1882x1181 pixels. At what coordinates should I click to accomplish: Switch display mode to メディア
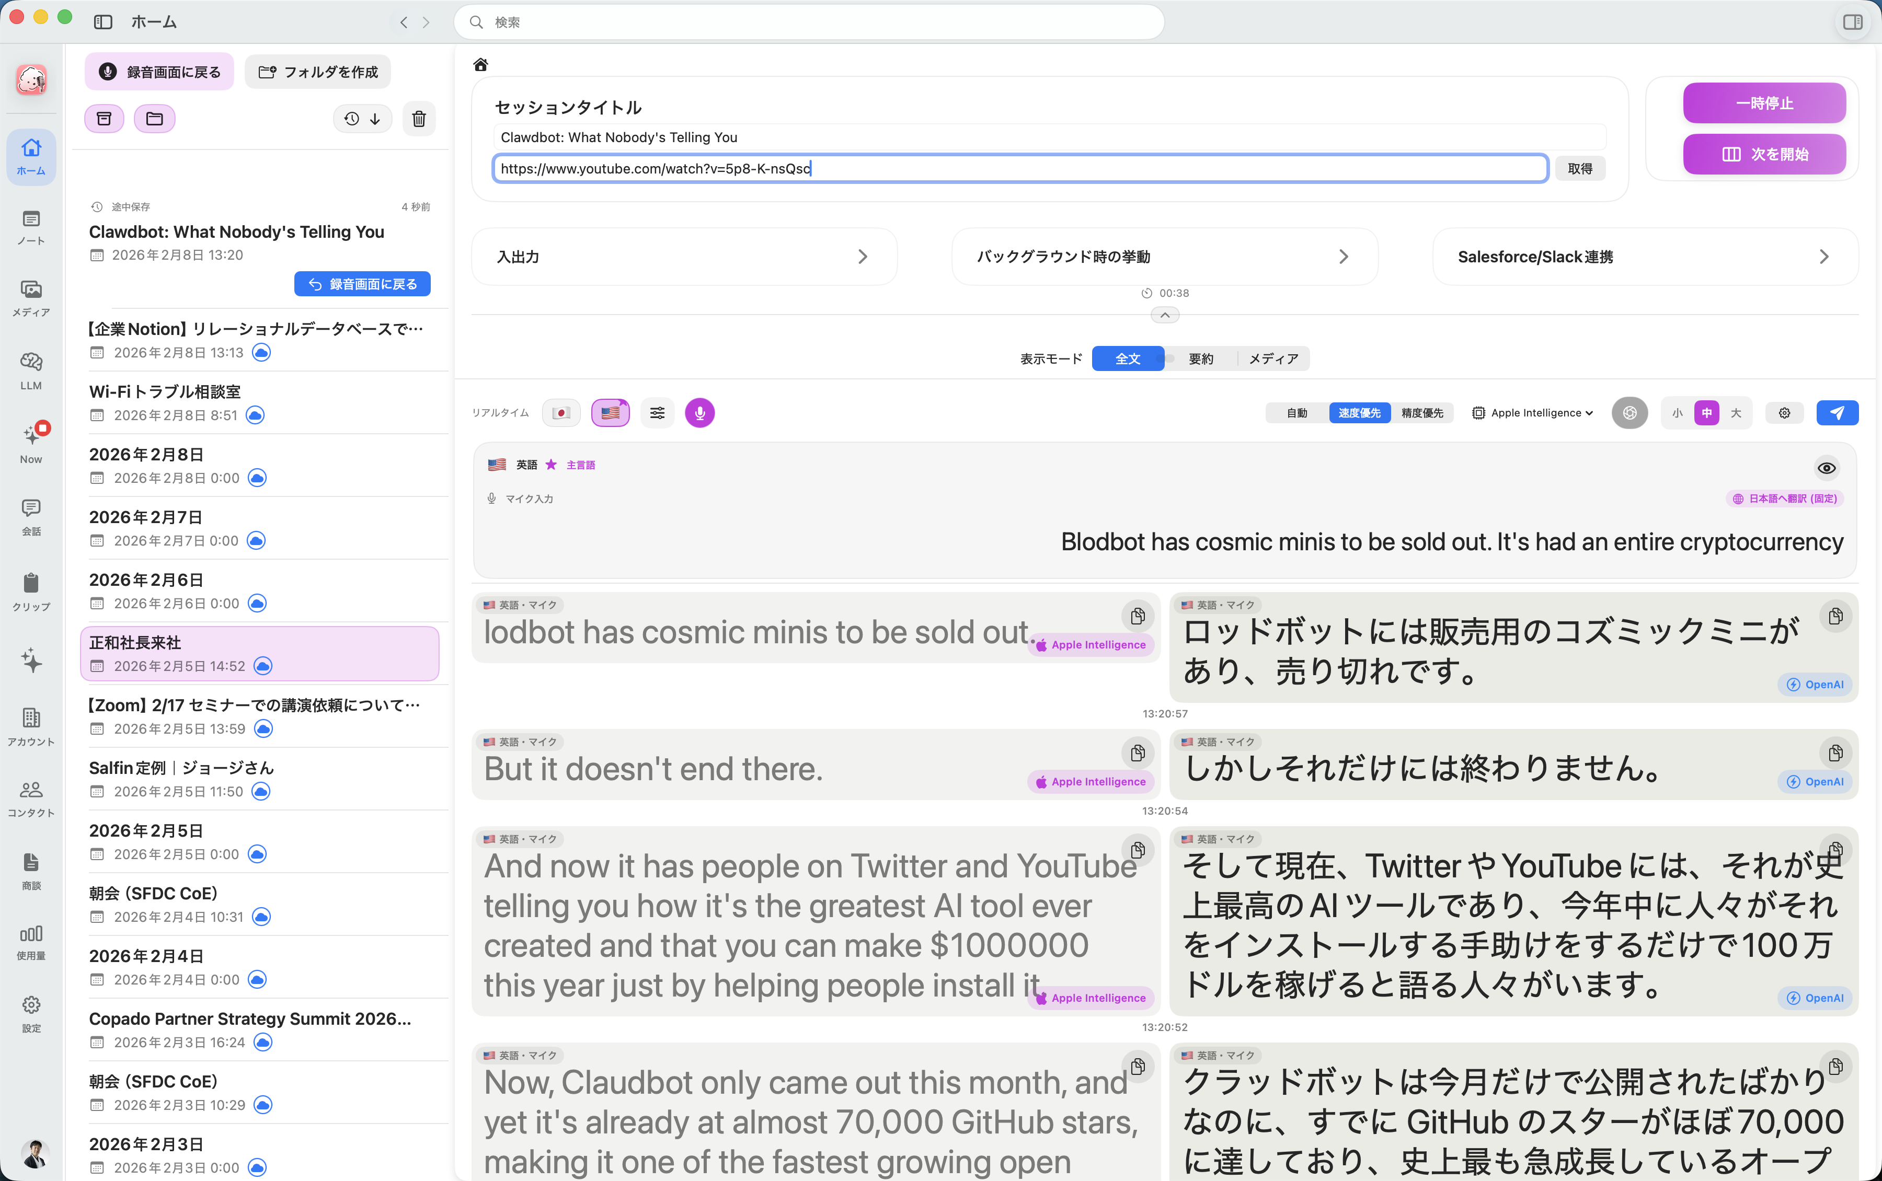click(x=1274, y=358)
